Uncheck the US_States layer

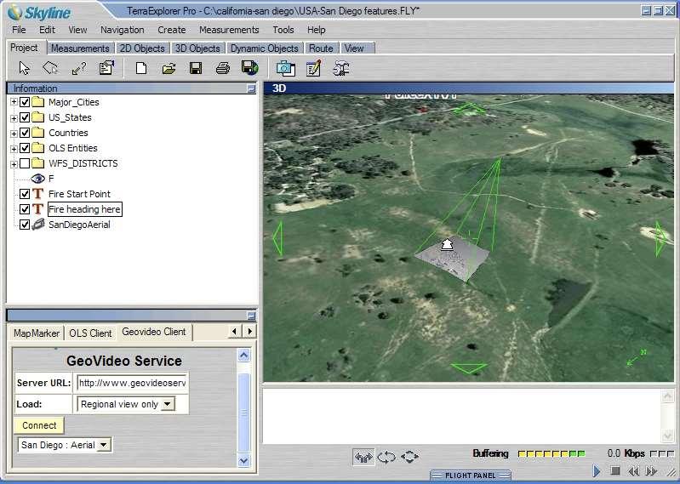[25, 117]
